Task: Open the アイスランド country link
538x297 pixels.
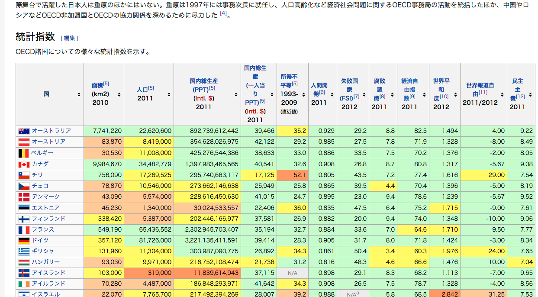Action: (x=48, y=273)
